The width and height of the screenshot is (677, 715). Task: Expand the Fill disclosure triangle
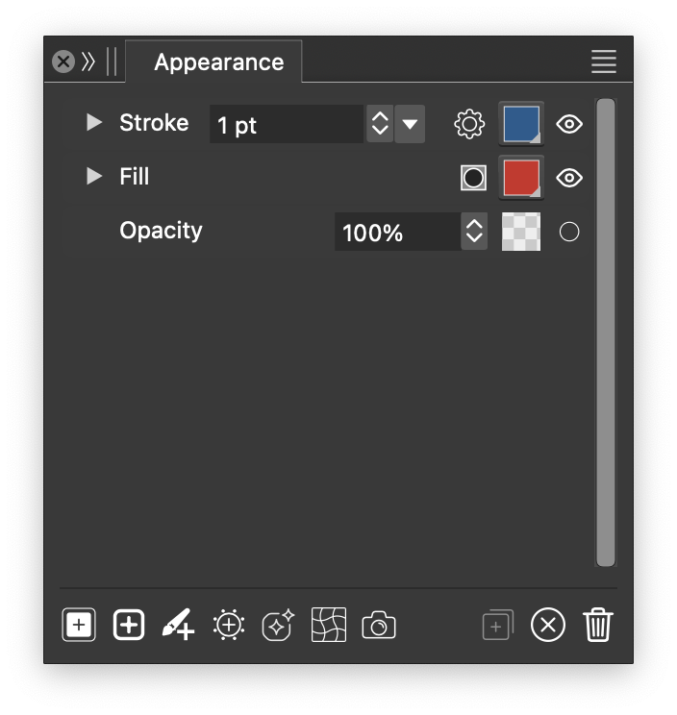tap(94, 177)
